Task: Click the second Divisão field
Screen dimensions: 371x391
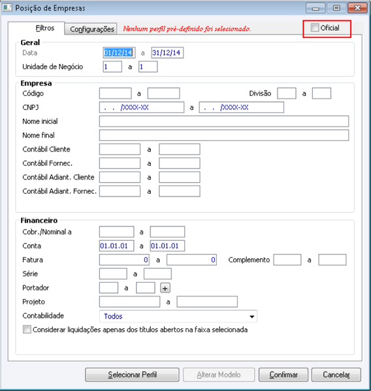Action: pyautogui.click(x=321, y=93)
